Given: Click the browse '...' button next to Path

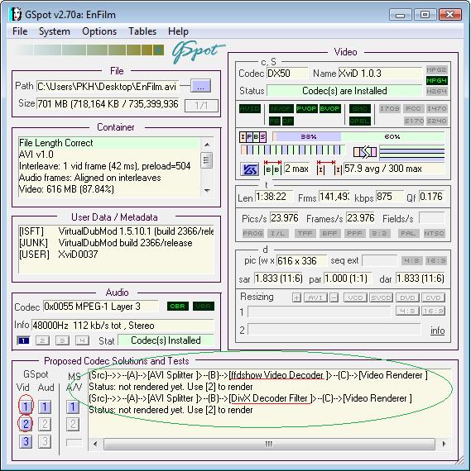Looking at the screenshot, I should tap(201, 87).
